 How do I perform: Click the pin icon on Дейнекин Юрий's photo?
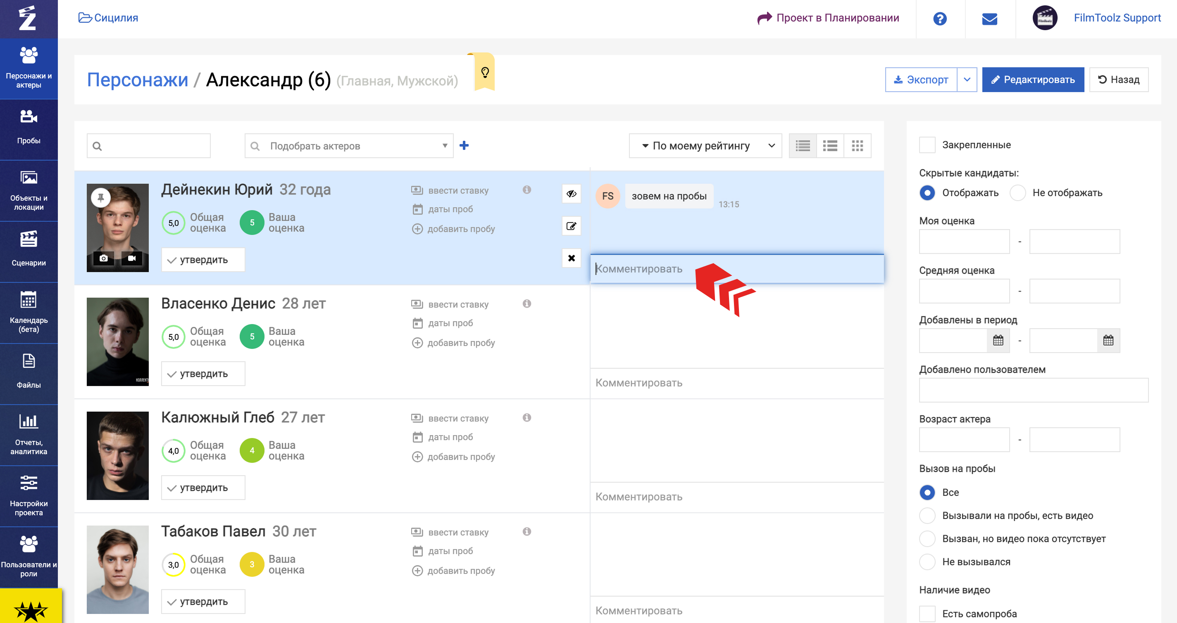(x=100, y=197)
